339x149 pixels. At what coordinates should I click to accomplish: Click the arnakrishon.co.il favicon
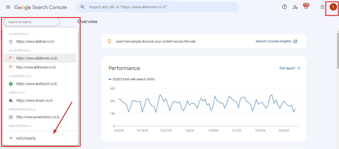coord(11,117)
